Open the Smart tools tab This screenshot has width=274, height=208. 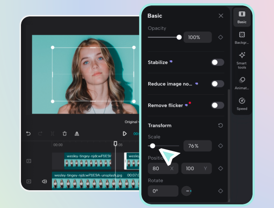(x=242, y=61)
